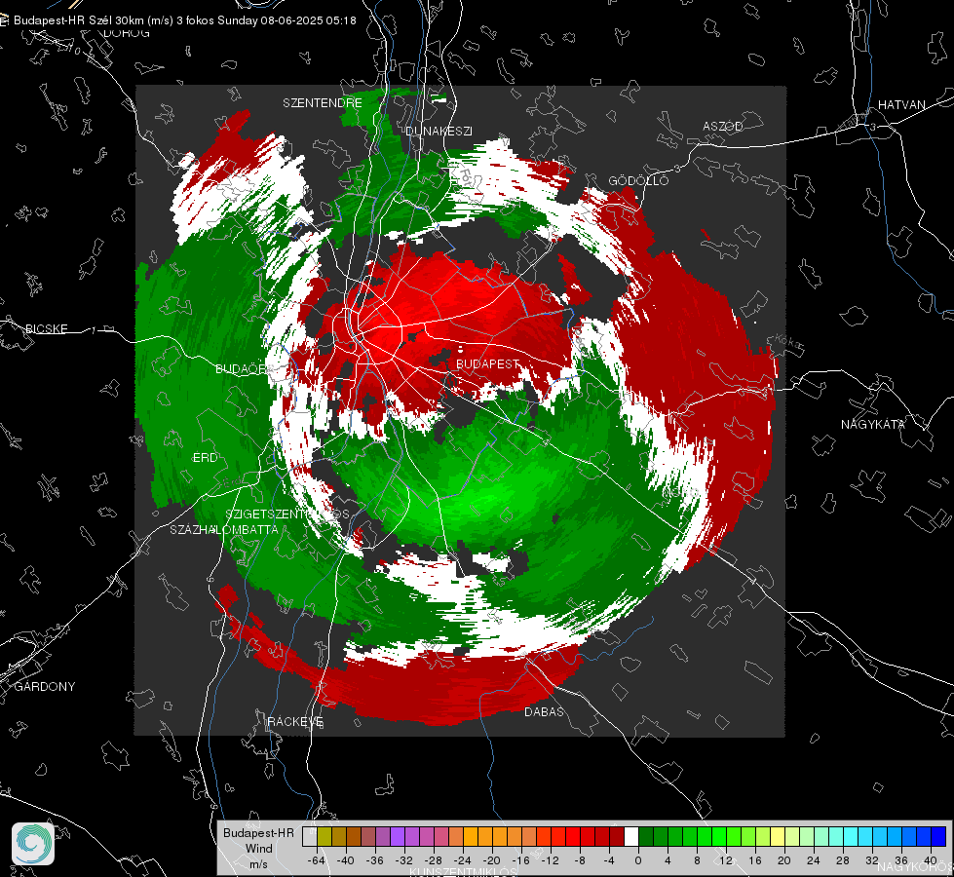Click the 0 legend value
This screenshot has width=954, height=877.
[638, 860]
